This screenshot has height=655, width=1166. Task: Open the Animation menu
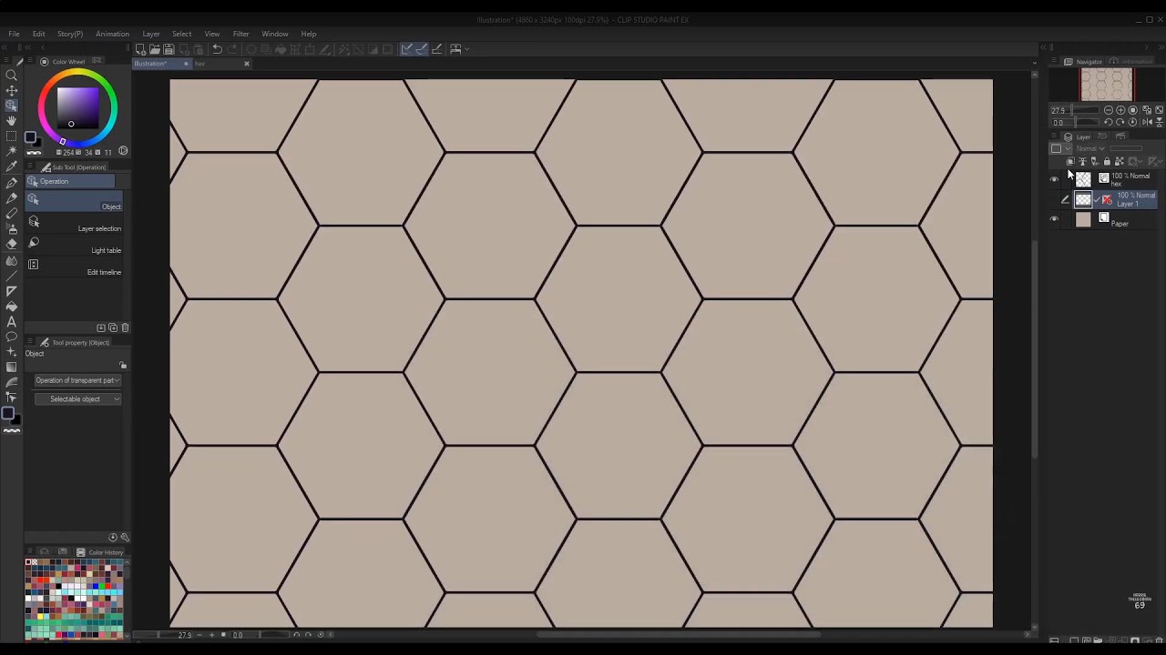(113, 35)
